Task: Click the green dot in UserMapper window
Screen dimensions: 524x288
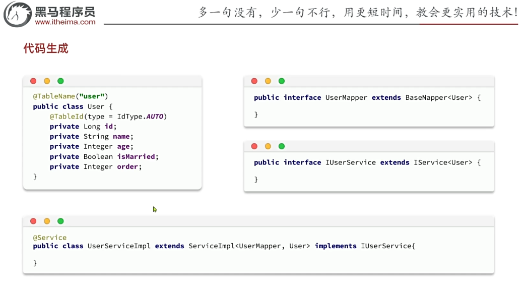Action: (x=282, y=81)
